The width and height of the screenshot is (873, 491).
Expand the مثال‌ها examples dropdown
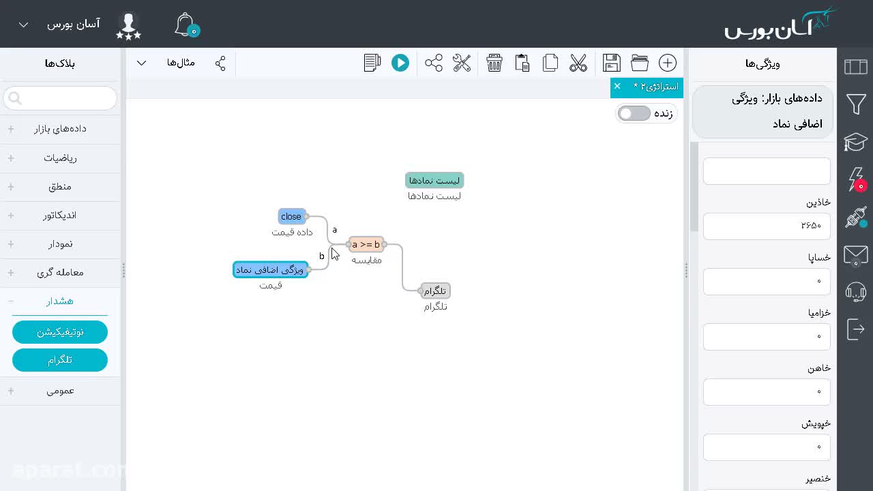tap(141, 63)
